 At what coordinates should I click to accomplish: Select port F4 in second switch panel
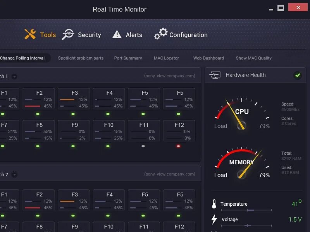point(109,200)
